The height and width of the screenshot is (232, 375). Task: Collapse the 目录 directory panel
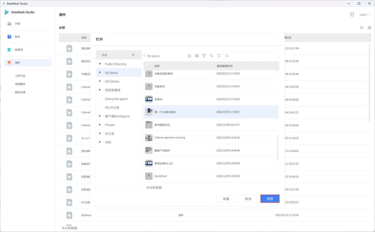point(133,55)
